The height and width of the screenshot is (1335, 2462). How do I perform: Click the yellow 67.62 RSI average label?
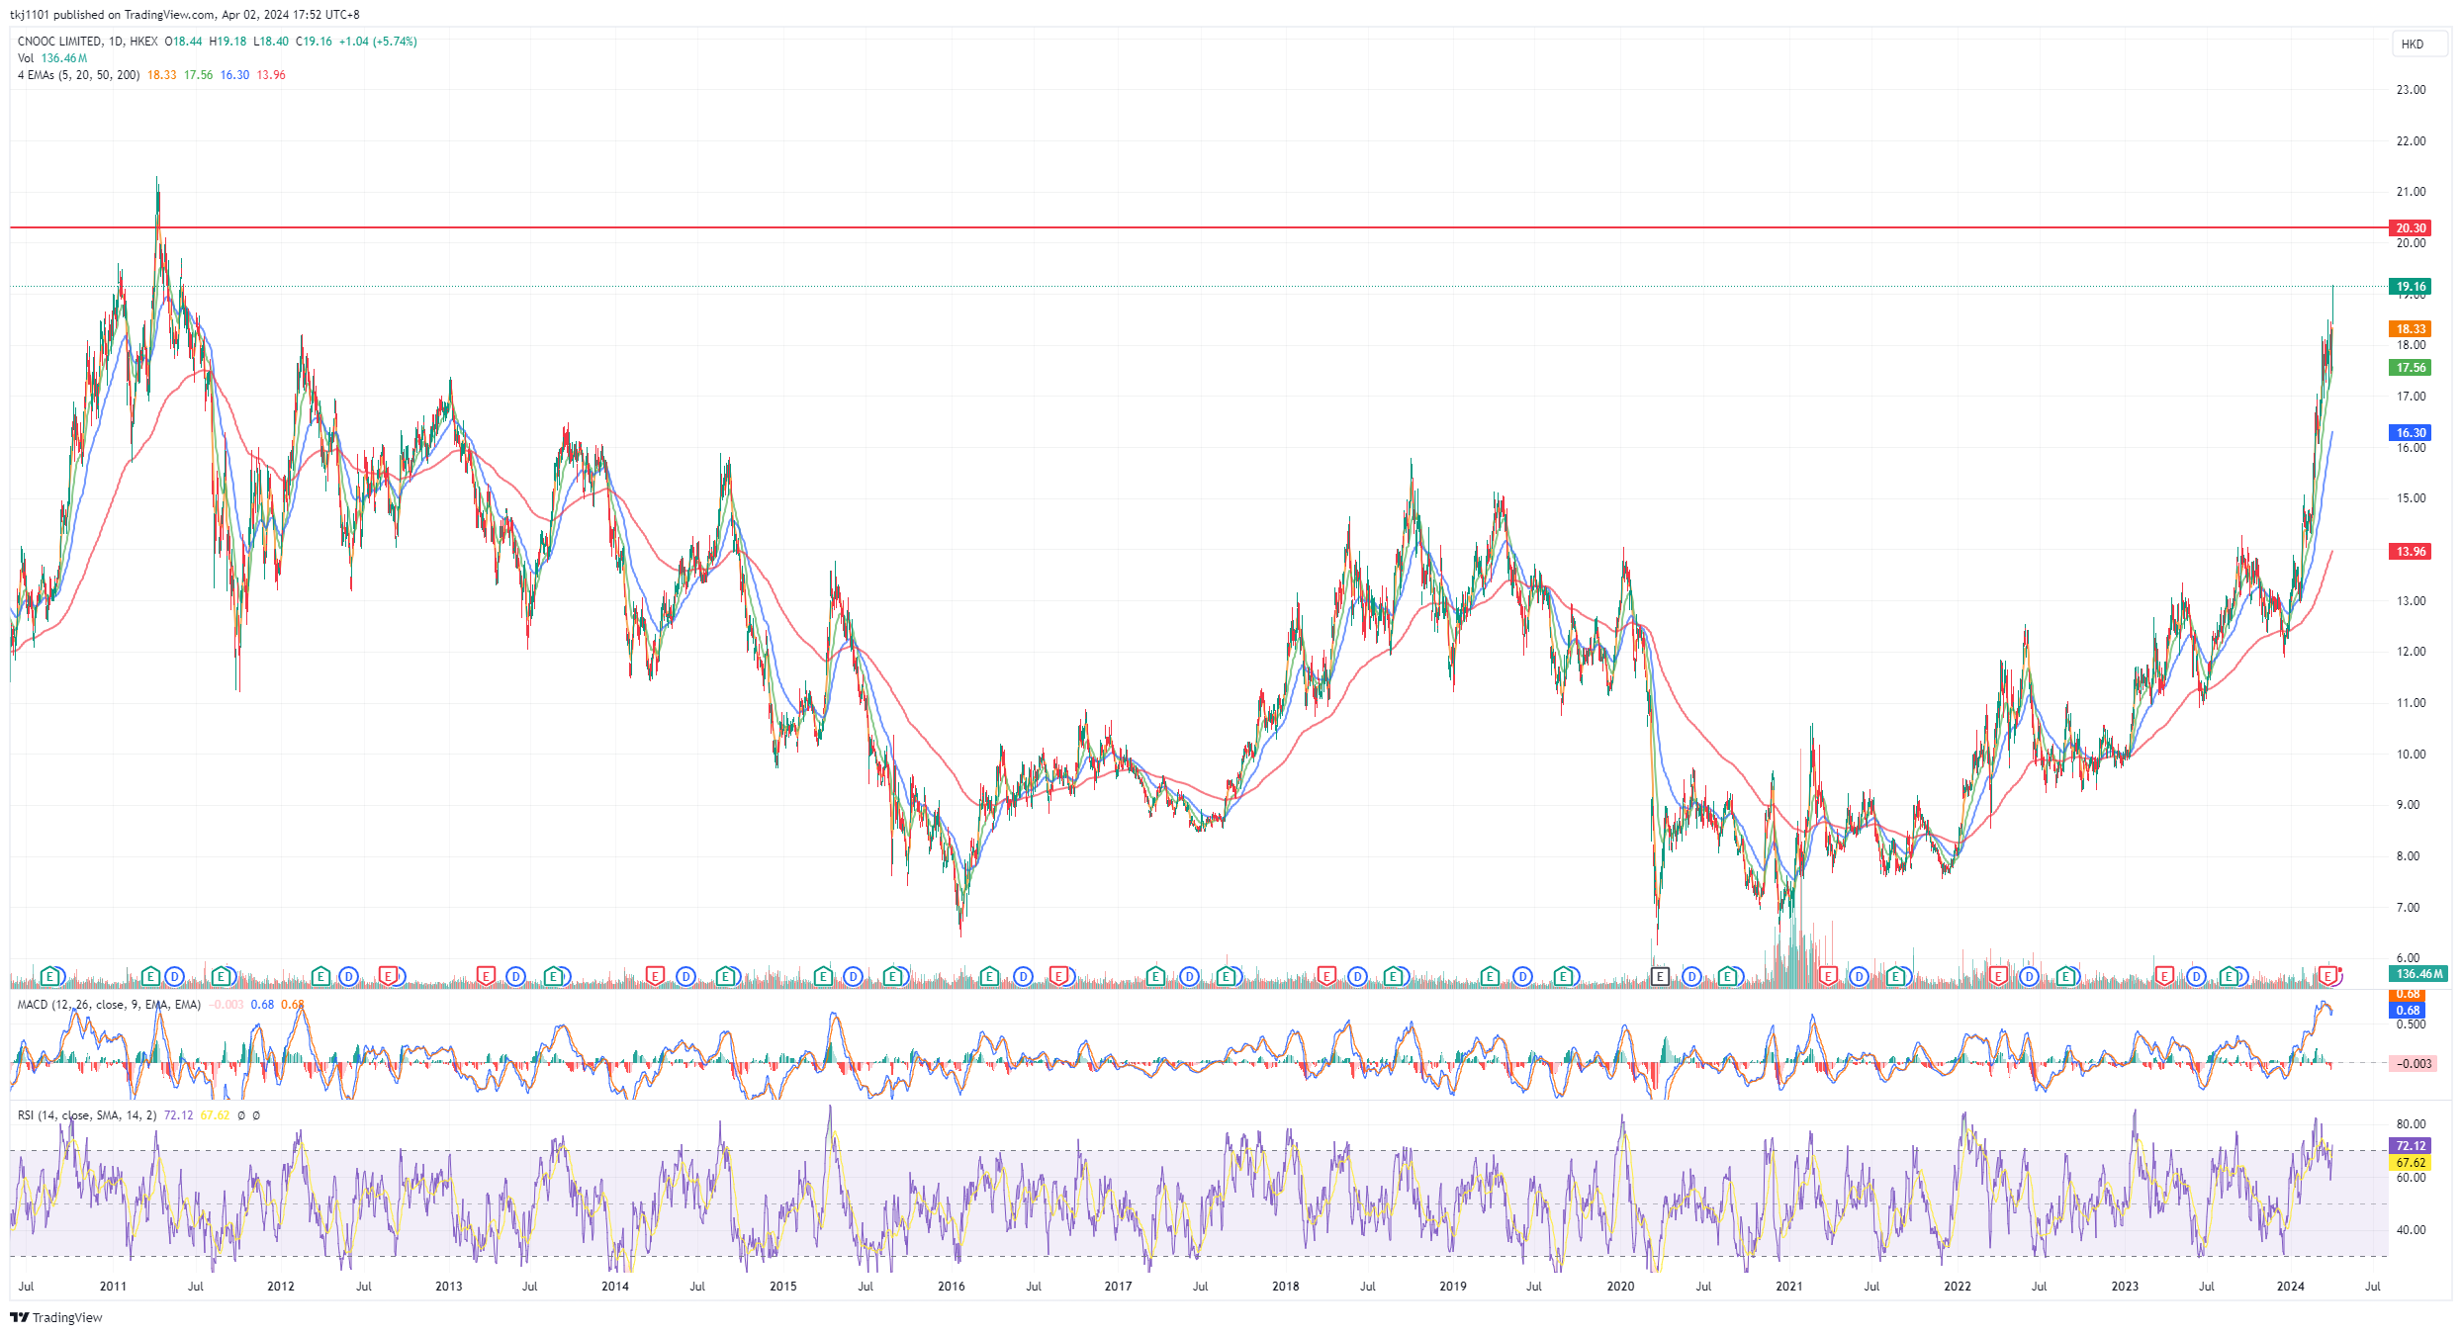click(2411, 1163)
